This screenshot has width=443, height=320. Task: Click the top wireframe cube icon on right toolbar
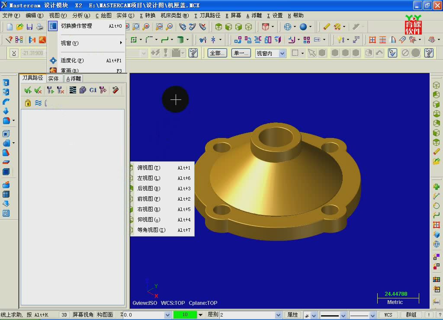[x=436, y=85]
